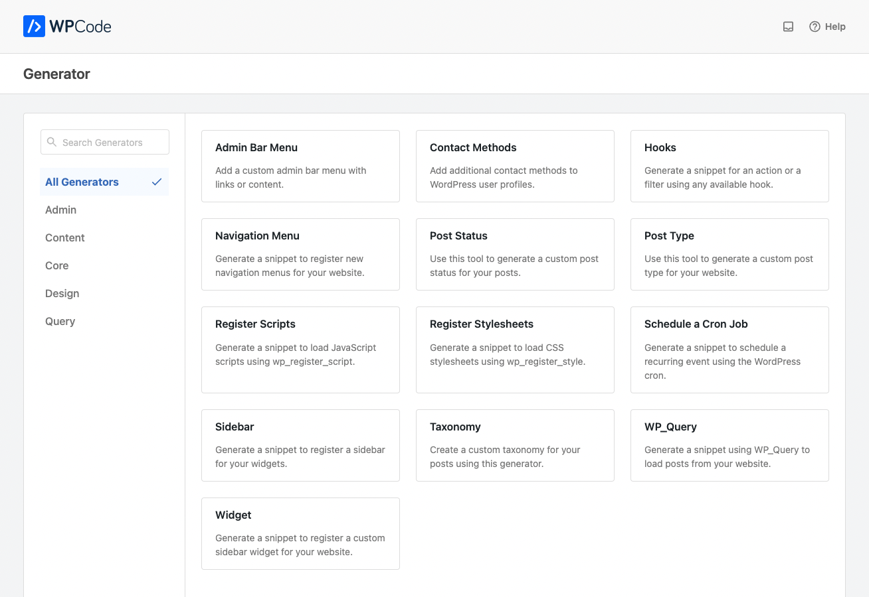Open the inbox notifications icon
The width and height of the screenshot is (869, 597).
coord(788,27)
